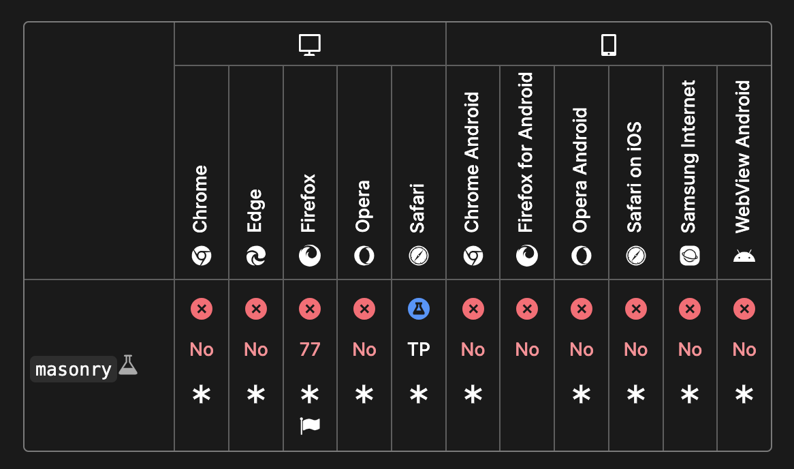The width and height of the screenshot is (794, 469).
Task: Click the Samsung Internet logo
Action: tap(690, 256)
